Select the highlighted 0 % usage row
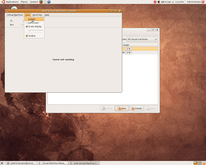 (140, 49)
